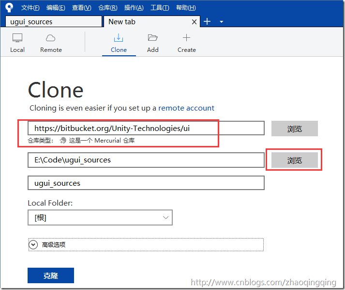The image size is (345, 290).
Task: Open the 帮助(H) menu
Action: pos(186,8)
